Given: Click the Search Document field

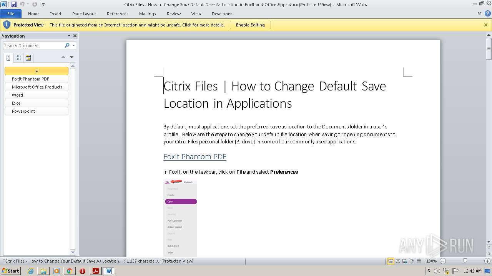Looking at the screenshot, I should [x=33, y=46].
